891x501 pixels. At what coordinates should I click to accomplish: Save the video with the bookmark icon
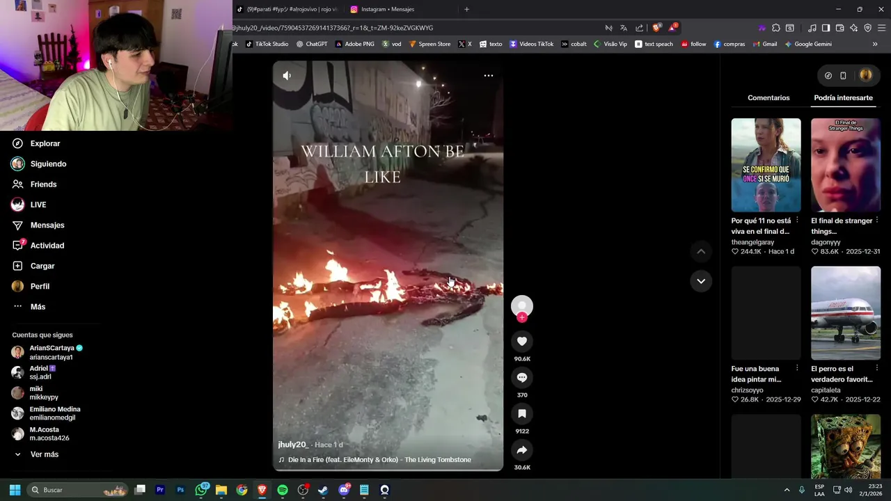pyautogui.click(x=522, y=413)
